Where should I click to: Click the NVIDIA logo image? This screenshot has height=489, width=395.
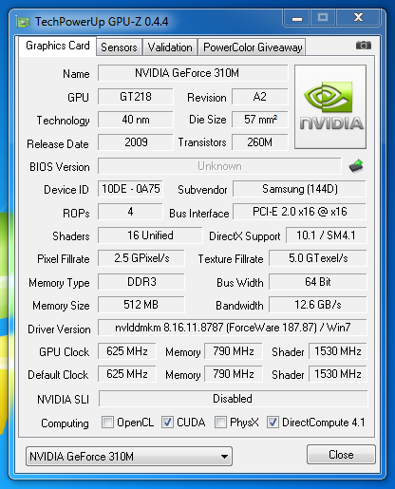[x=330, y=106]
